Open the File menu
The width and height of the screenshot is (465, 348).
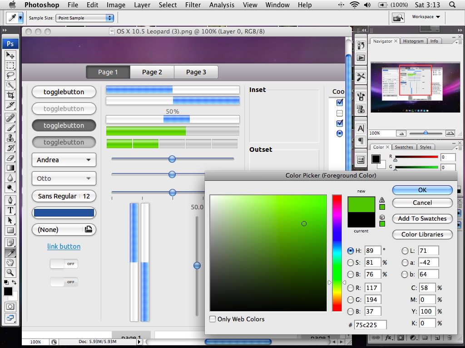(73, 5)
